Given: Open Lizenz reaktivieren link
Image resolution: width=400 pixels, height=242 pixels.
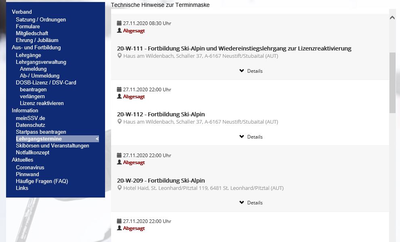Looking at the screenshot, I should coord(42,103).
